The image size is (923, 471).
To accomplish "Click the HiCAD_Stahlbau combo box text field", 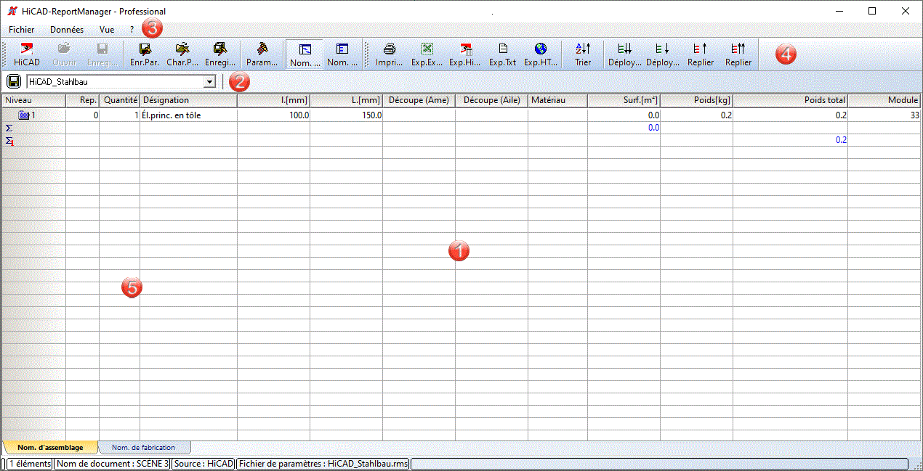I will click(115, 82).
